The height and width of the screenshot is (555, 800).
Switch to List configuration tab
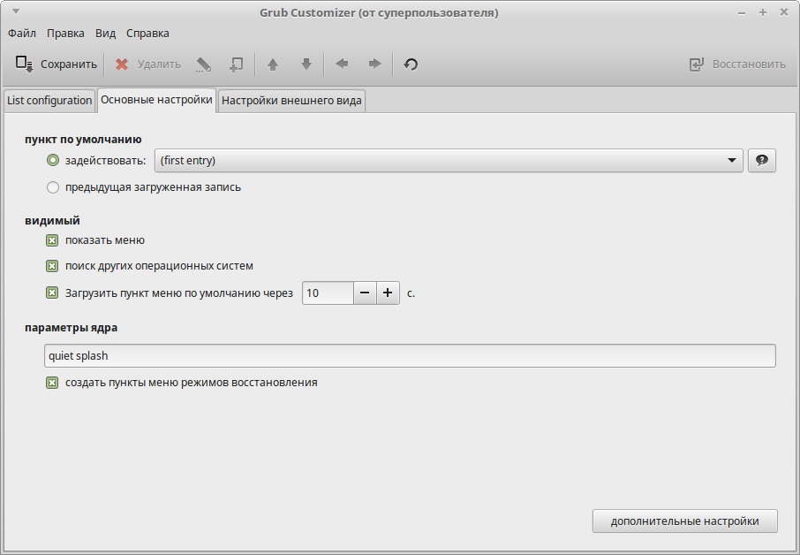[49, 101]
